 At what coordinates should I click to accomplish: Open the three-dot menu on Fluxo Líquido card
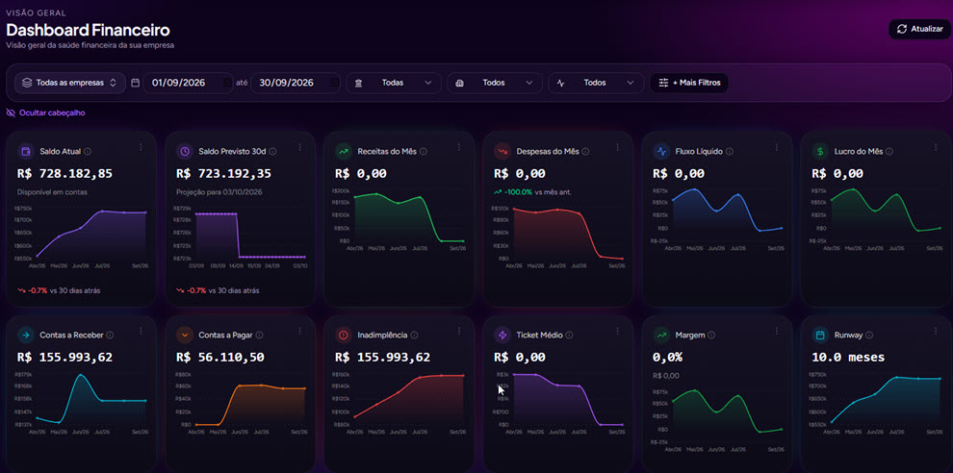pyautogui.click(x=776, y=147)
